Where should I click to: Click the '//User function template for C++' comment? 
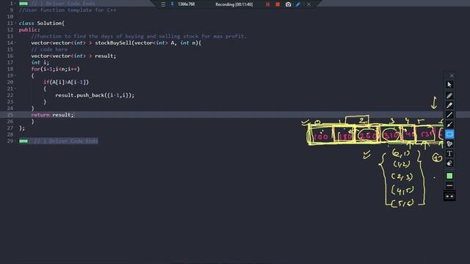click(x=68, y=10)
